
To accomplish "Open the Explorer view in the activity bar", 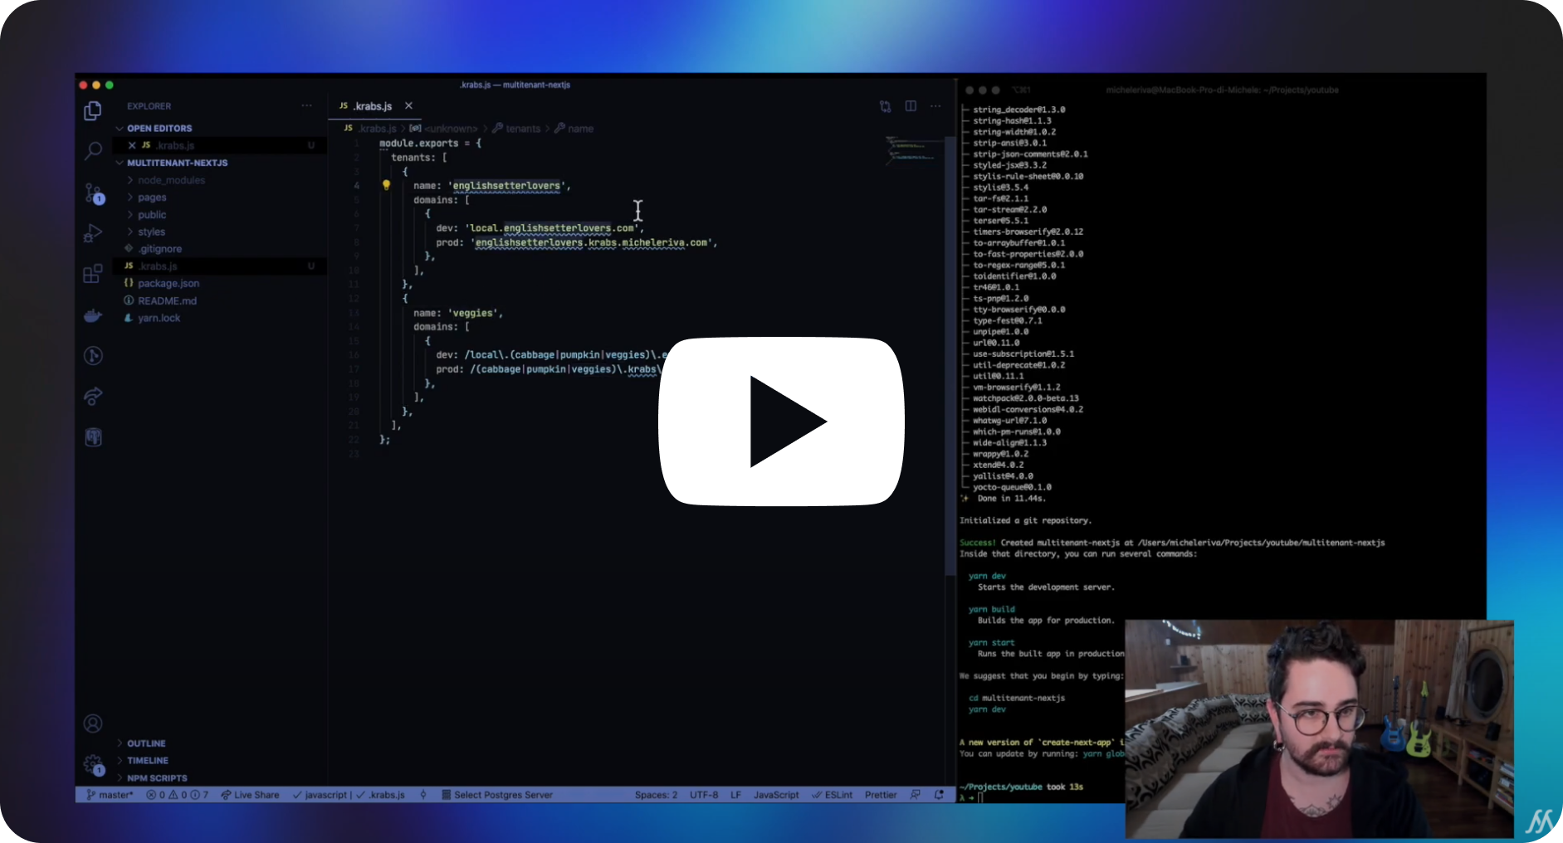I will pos(93,110).
